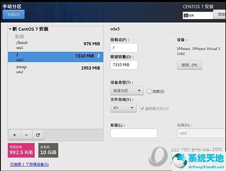The height and width of the screenshot is (171, 226).
Task: Click the 挂载点(P) mount point field
Action: click(124, 48)
